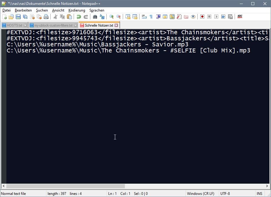Image resolution: width=271 pixels, height=197 pixels.
Task: Cut selection with scissors icon
Action: (x=55, y=17)
